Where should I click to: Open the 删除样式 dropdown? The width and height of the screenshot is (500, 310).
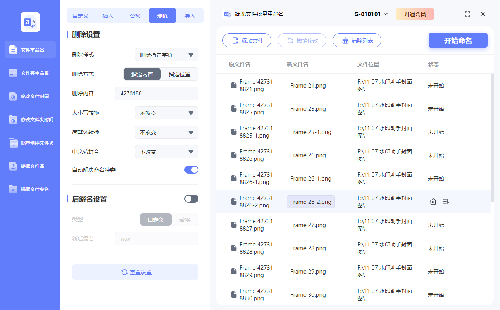[166, 55]
